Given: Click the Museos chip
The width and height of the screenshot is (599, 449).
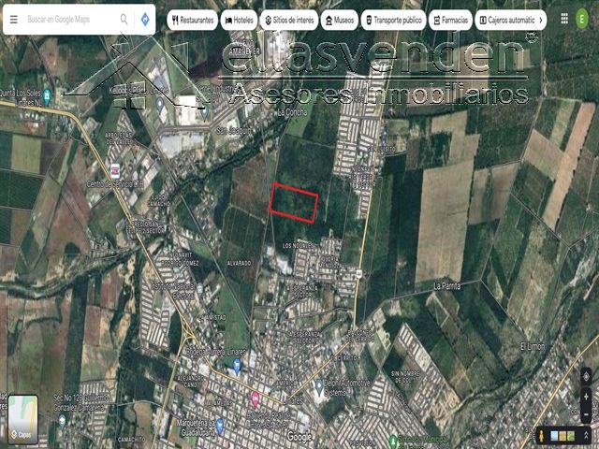Looking at the screenshot, I should pyautogui.click(x=339, y=20).
